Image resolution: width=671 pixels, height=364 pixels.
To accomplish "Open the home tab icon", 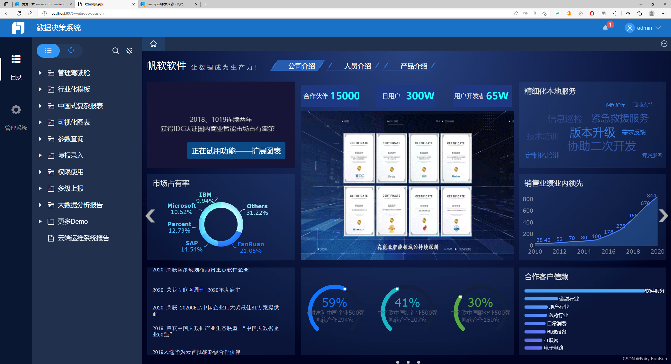I will [153, 44].
